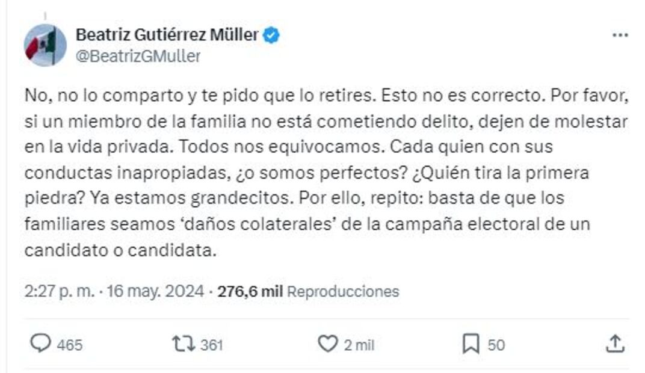Click the 50 bookmarks count
The width and height of the screenshot is (645, 373).
coord(496,345)
